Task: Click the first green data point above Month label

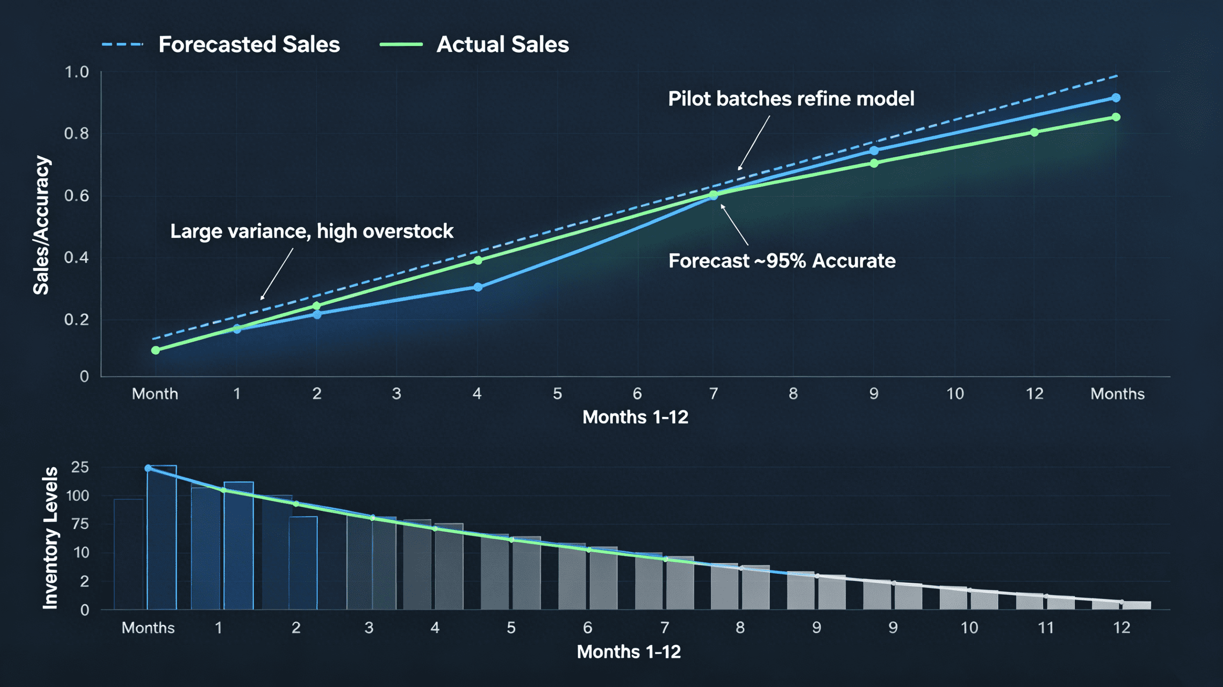Action: (156, 350)
